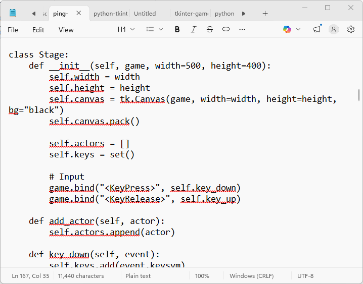Click the Plain text status item
Screen dimensions: 363x284
coord(138,276)
